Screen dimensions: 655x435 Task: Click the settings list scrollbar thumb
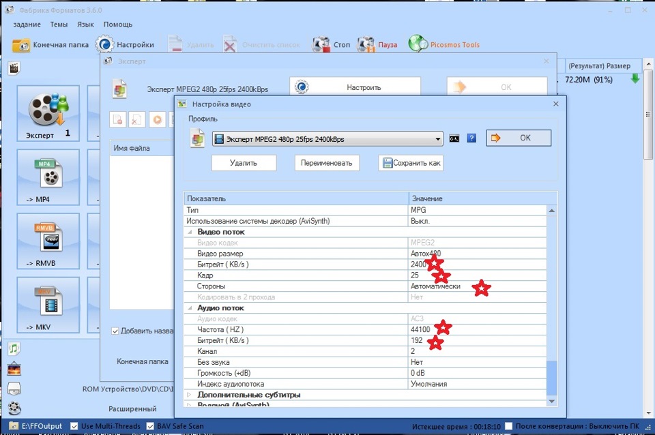551,378
